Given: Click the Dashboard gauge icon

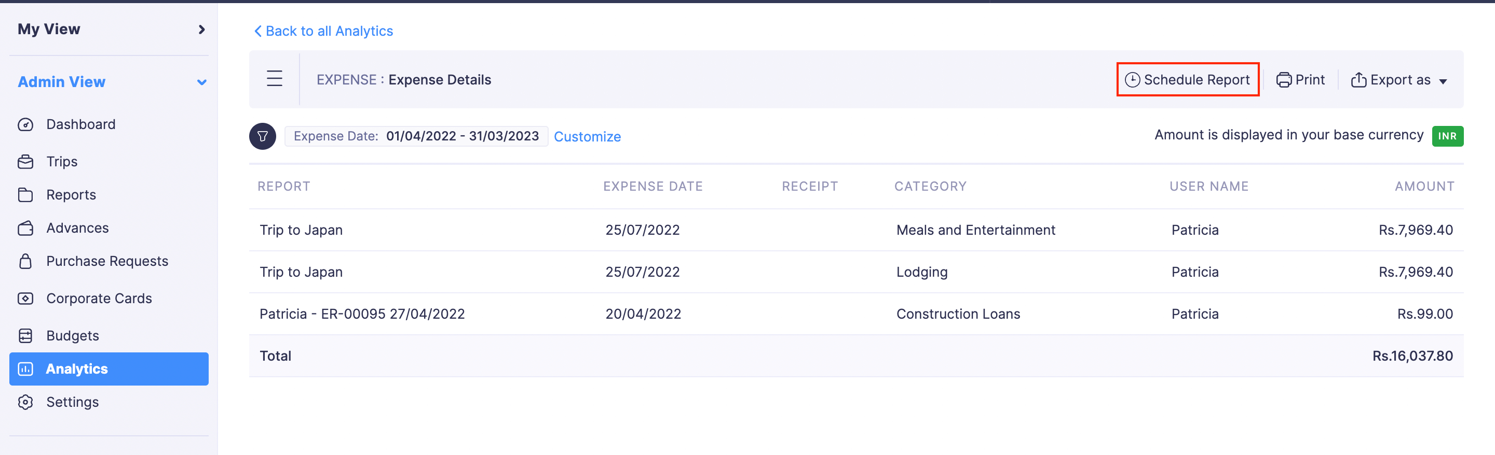Looking at the screenshot, I should (x=25, y=124).
